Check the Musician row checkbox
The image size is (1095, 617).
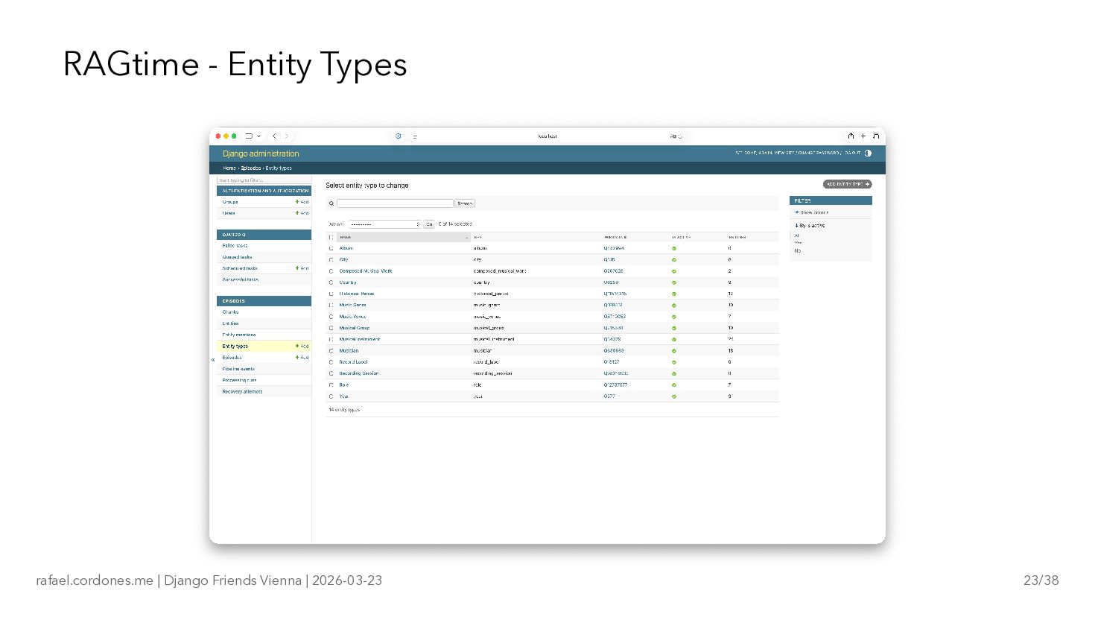click(331, 351)
